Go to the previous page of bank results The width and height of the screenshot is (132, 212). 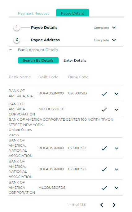tap(102, 205)
